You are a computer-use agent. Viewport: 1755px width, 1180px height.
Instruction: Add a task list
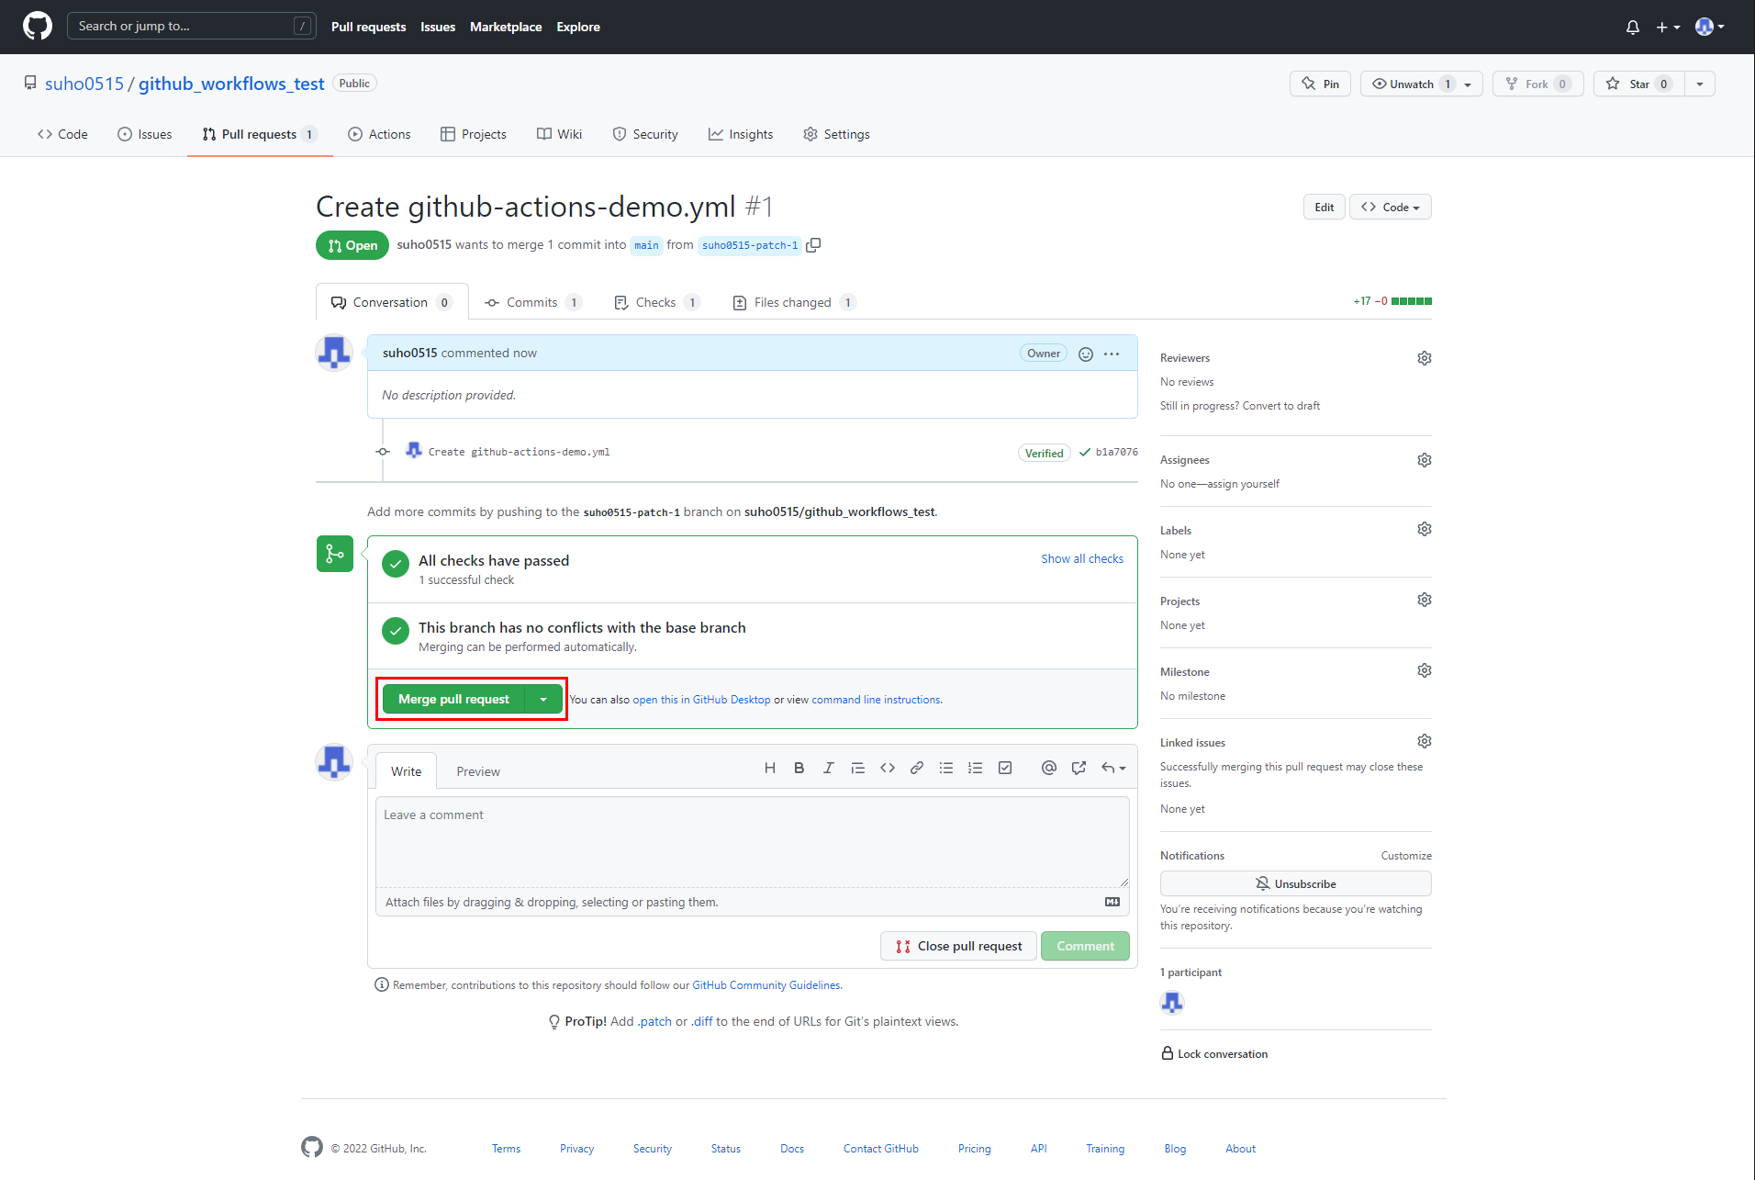(1005, 768)
